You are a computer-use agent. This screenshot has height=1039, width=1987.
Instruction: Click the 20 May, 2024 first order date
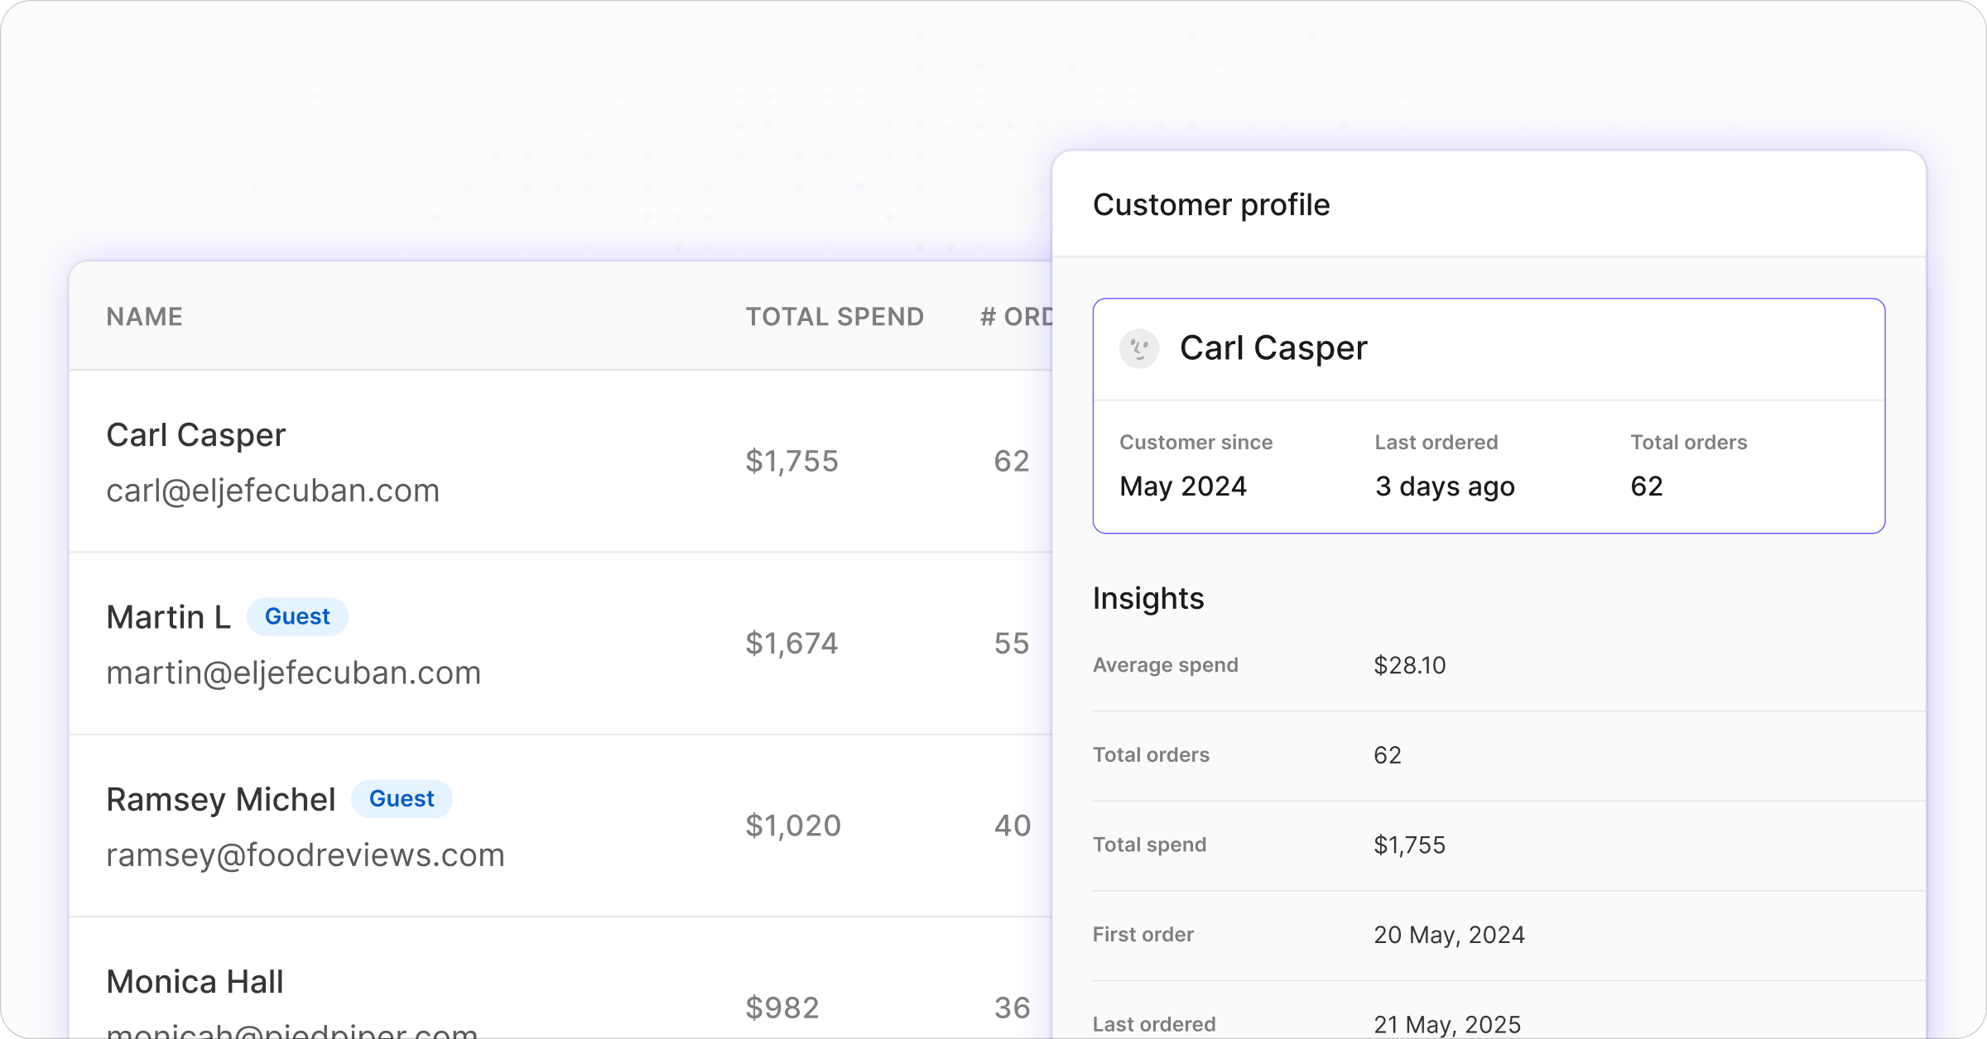1449,935
